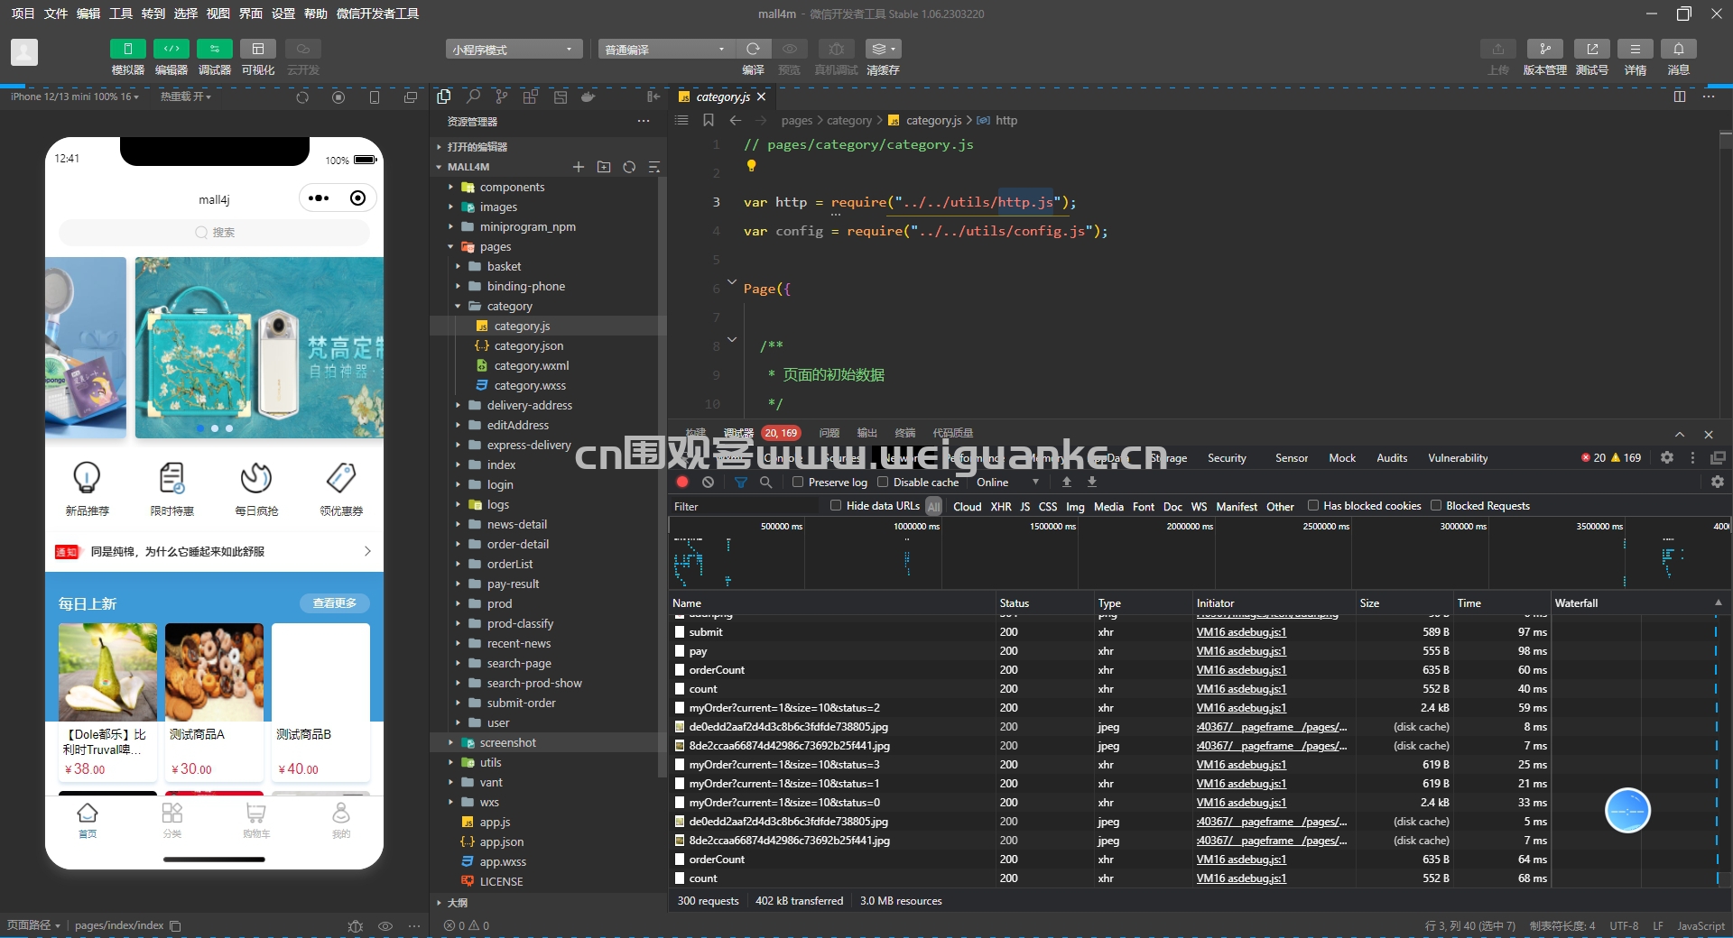Open the 小程序模式 mode dropdown
This screenshot has width=1733, height=938.
(513, 49)
